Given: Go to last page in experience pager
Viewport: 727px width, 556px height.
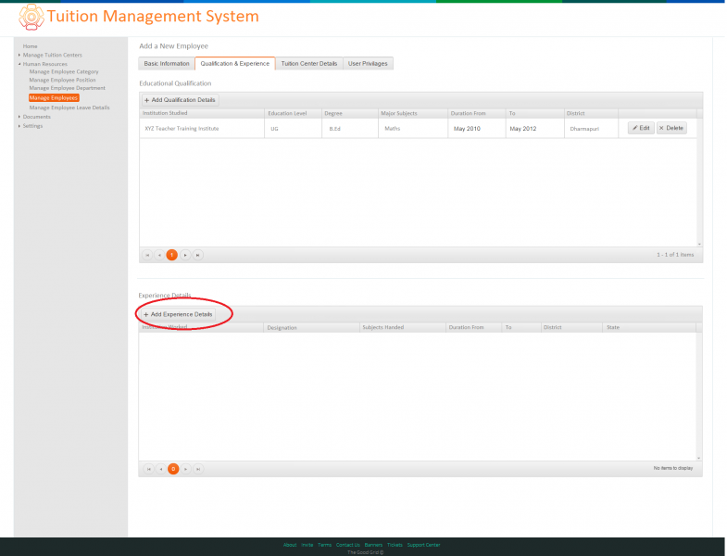Looking at the screenshot, I should tap(198, 469).
